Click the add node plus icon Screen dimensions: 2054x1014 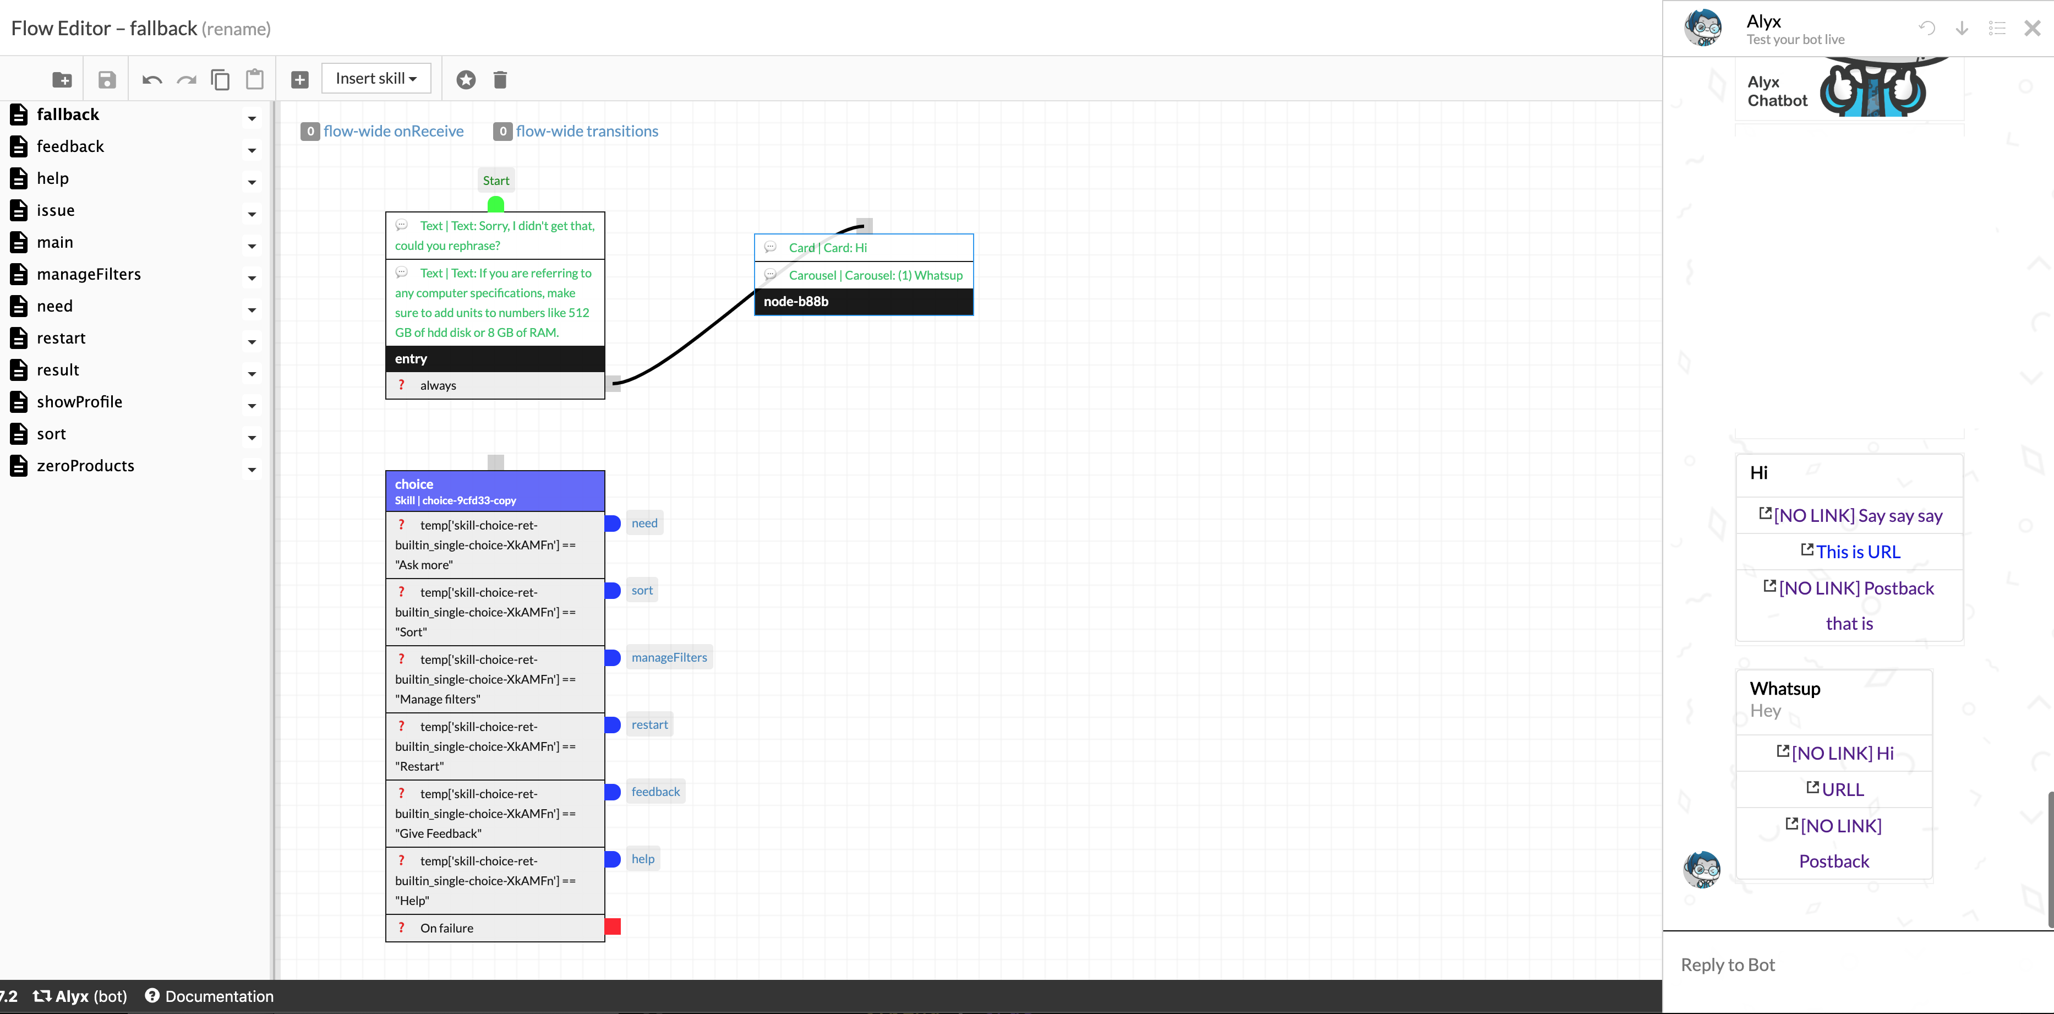tap(300, 79)
